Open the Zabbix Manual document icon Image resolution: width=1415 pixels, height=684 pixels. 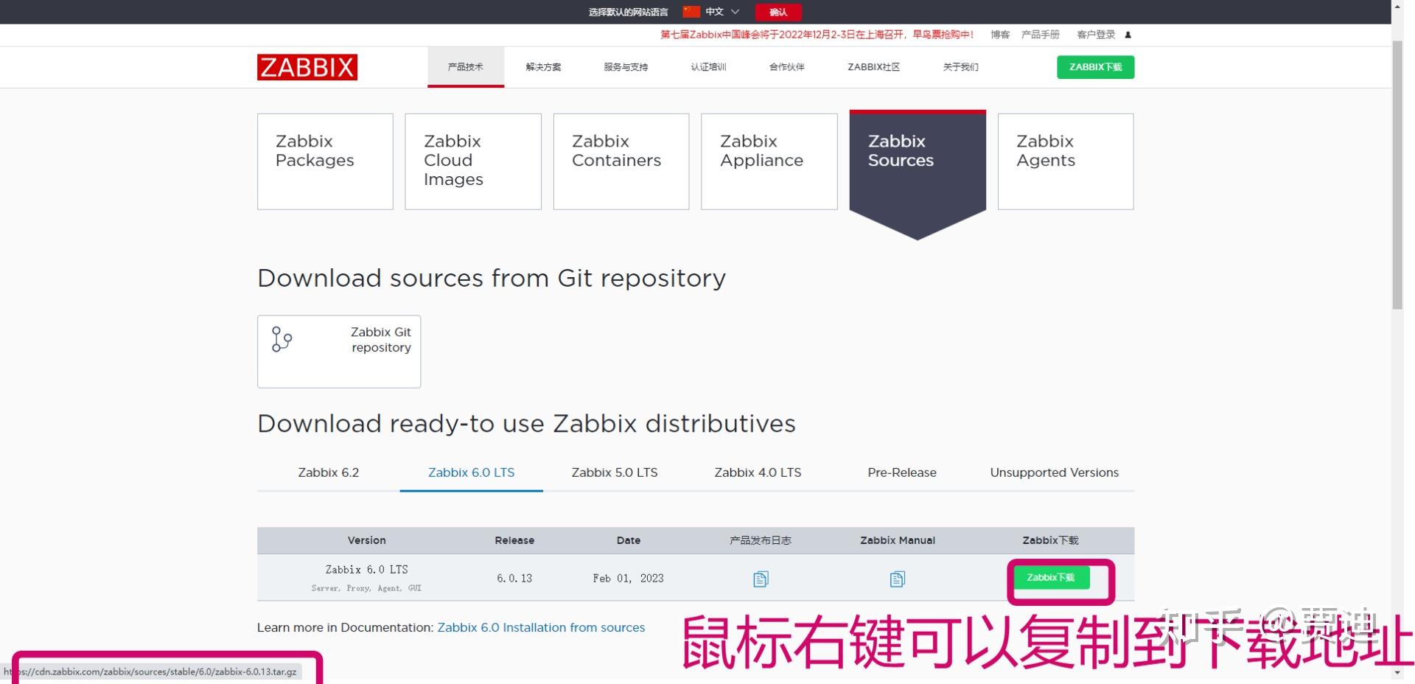pyautogui.click(x=896, y=578)
